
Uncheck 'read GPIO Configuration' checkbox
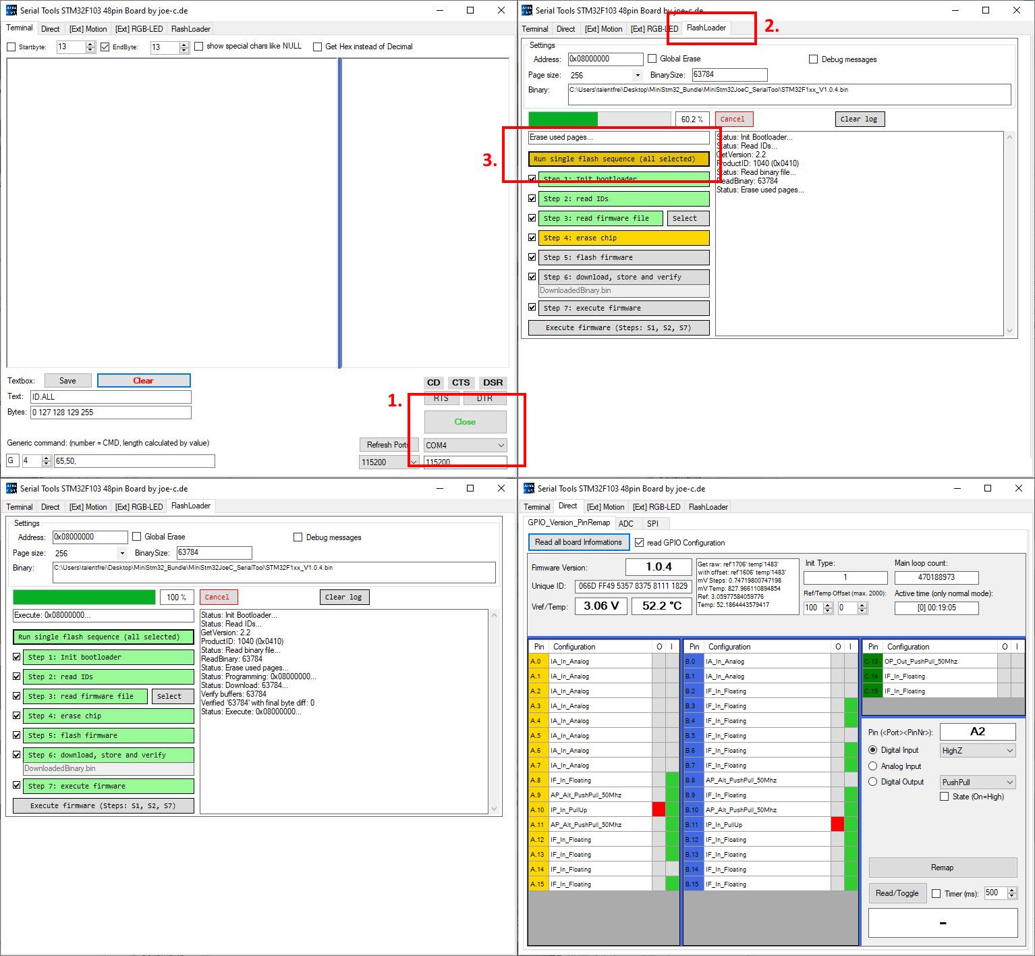coord(639,543)
